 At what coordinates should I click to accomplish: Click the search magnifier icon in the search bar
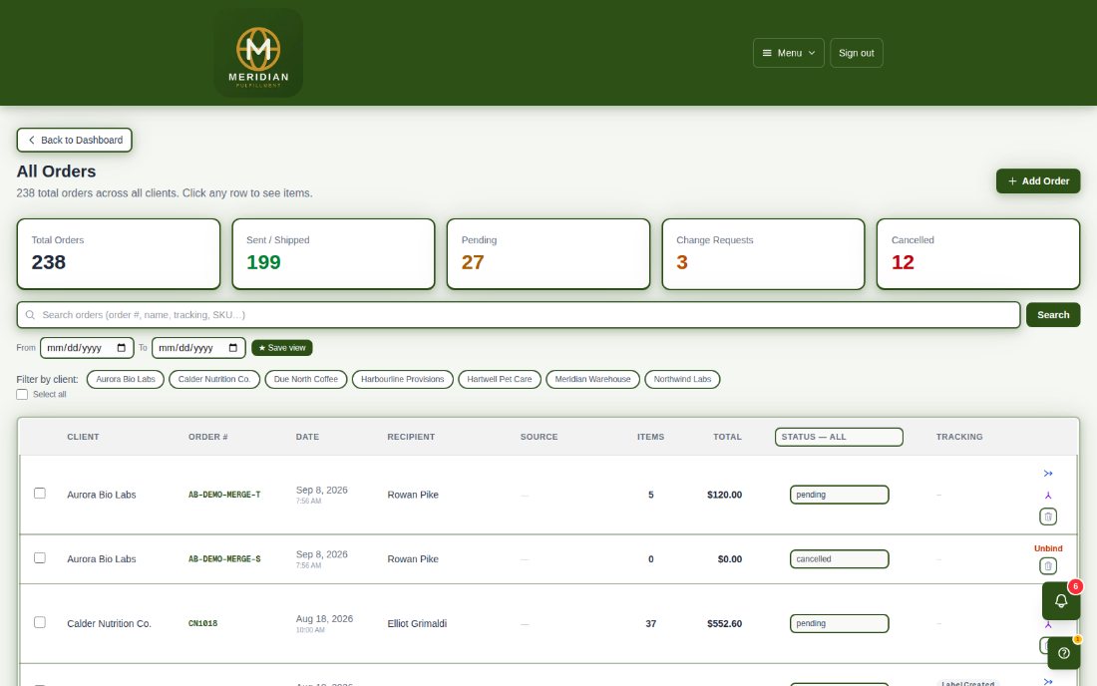coord(30,315)
